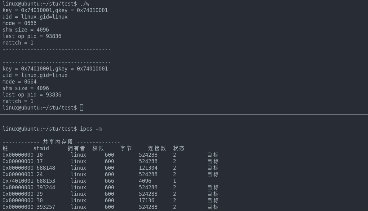
Task: Click the '共享内存段' section header
Action: (58, 142)
